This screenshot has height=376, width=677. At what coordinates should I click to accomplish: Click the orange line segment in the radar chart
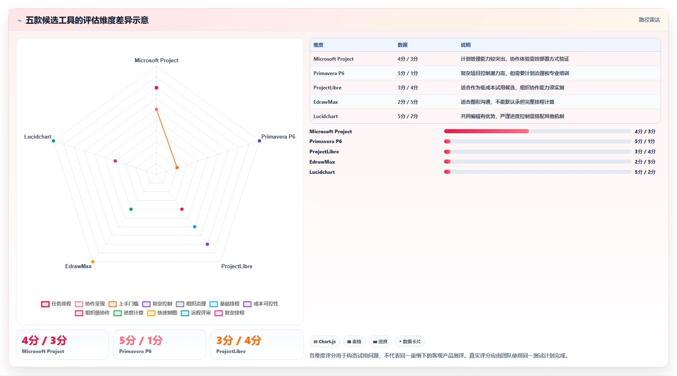click(x=166, y=139)
